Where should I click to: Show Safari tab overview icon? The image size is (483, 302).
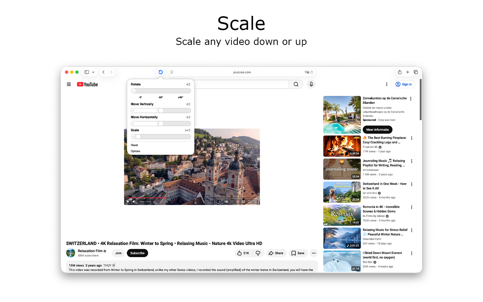pos(416,72)
